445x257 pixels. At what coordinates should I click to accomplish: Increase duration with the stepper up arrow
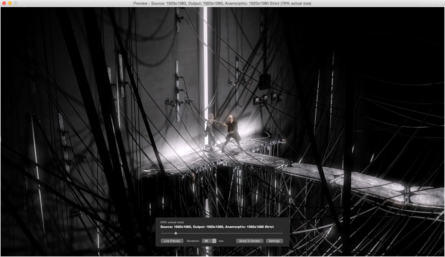(x=215, y=240)
